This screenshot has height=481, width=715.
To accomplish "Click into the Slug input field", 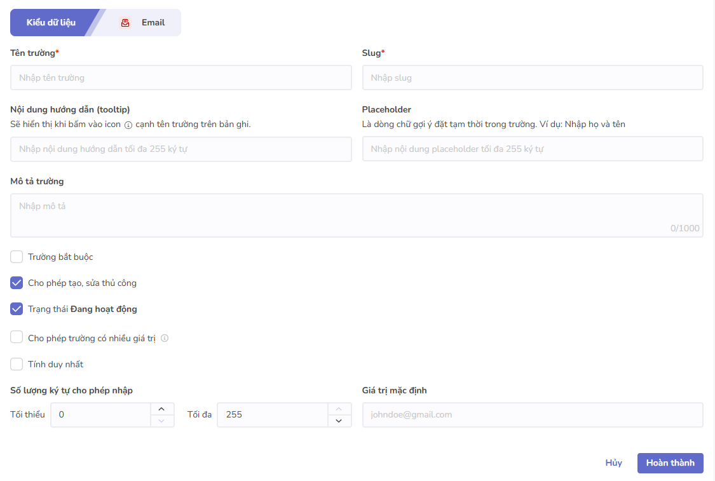I will pyautogui.click(x=532, y=78).
